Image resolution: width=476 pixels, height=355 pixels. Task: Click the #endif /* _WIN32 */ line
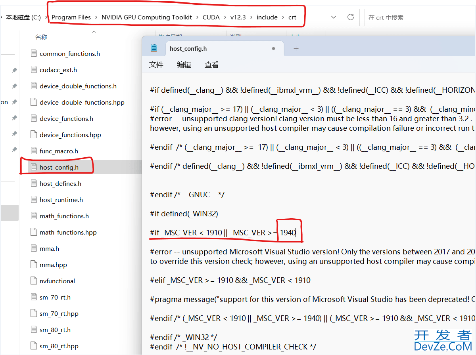(x=183, y=337)
